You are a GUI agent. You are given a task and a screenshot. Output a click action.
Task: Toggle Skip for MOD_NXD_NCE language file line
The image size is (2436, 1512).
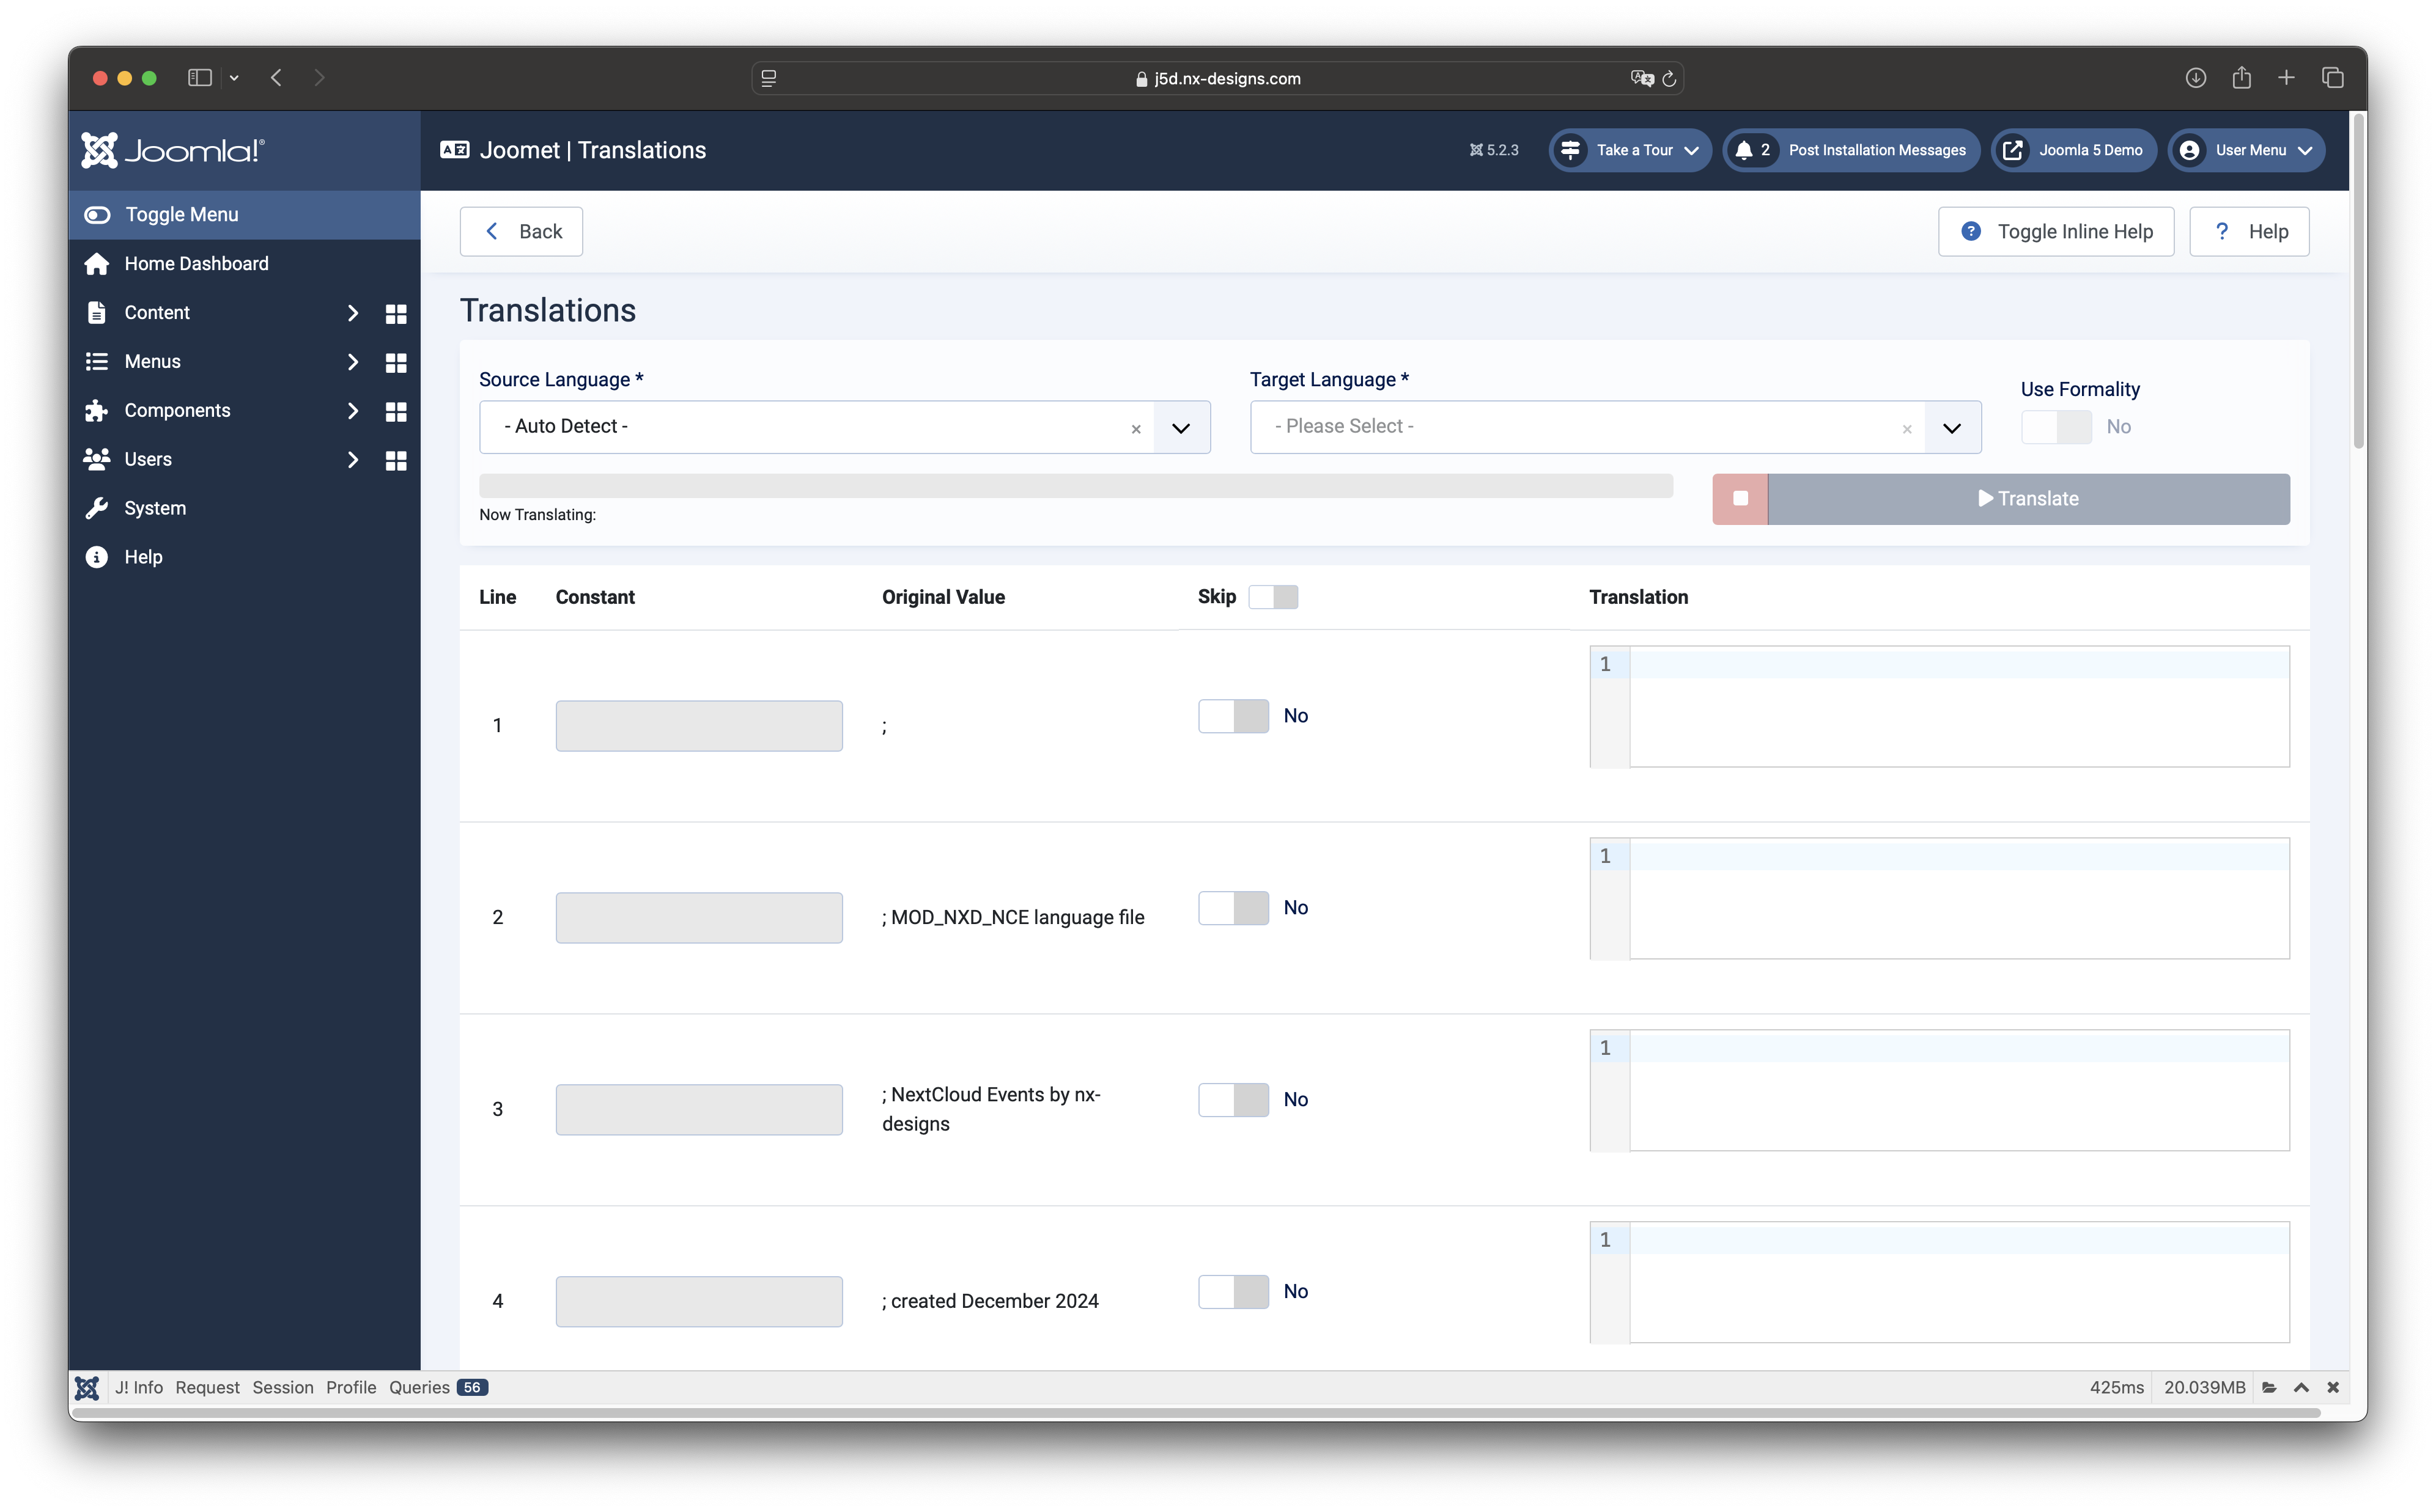[x=1233, y=908]
